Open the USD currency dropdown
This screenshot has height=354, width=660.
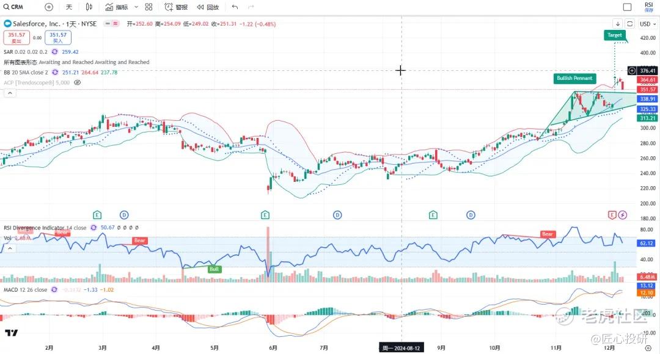click(648, 24)
